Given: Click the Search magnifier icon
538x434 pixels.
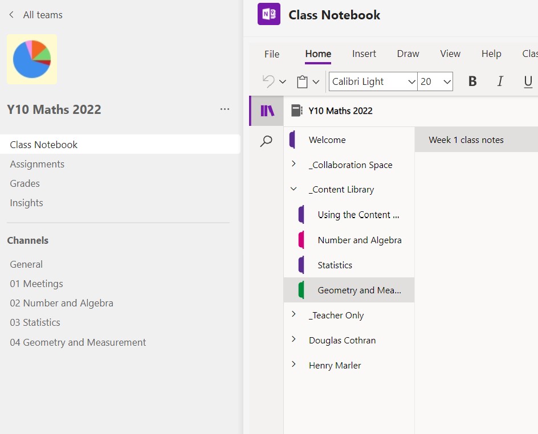Looking at the screenshot, I should pos(266,141).
